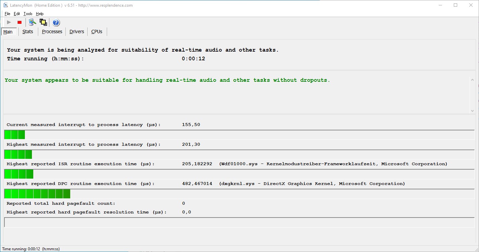
Task: Minimize the LatencyMon window
Action: (x=440, y=5)
